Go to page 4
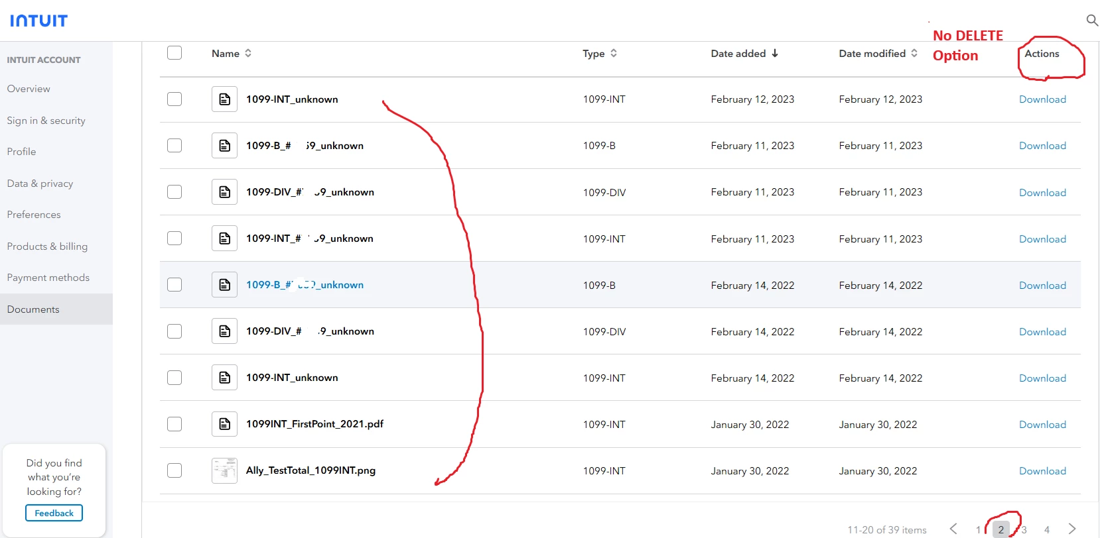1100x538 pixels. click(1047, 529)
